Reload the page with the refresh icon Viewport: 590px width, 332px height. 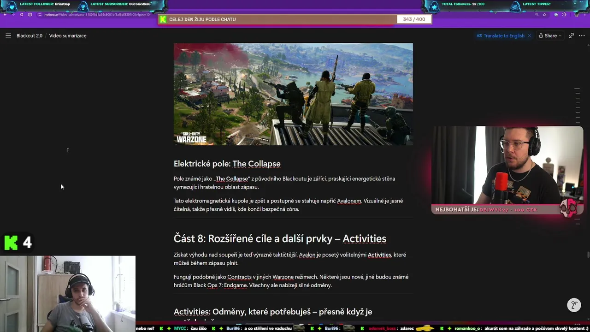(x=22, y=15)
